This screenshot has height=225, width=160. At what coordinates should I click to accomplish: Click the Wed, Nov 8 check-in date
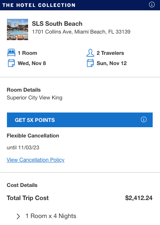tap(32, 63)
